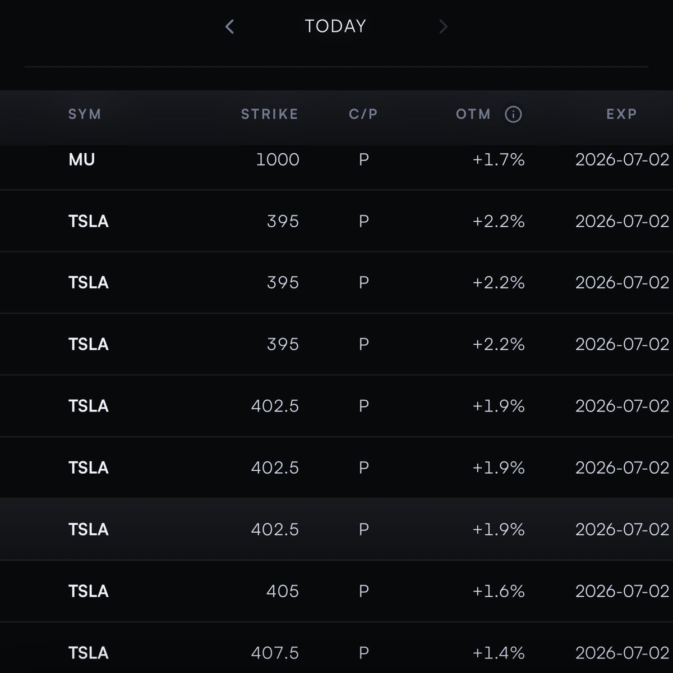The image size is (673, 673).
Task: Go to previous day with left chevron
Action: (x=229, y=26)
